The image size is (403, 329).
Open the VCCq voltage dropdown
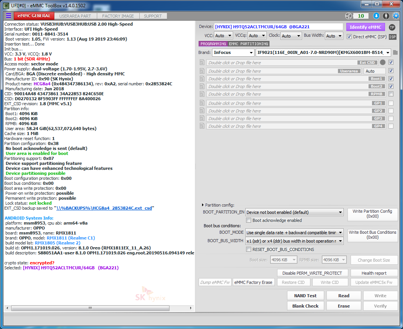(x=257, y=36)
